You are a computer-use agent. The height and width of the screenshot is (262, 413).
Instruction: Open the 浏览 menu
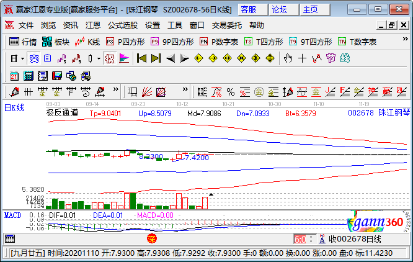[48, 25]
